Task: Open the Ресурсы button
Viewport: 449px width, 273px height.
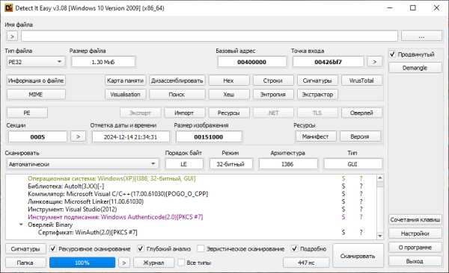Action: [x=228, y=113]
